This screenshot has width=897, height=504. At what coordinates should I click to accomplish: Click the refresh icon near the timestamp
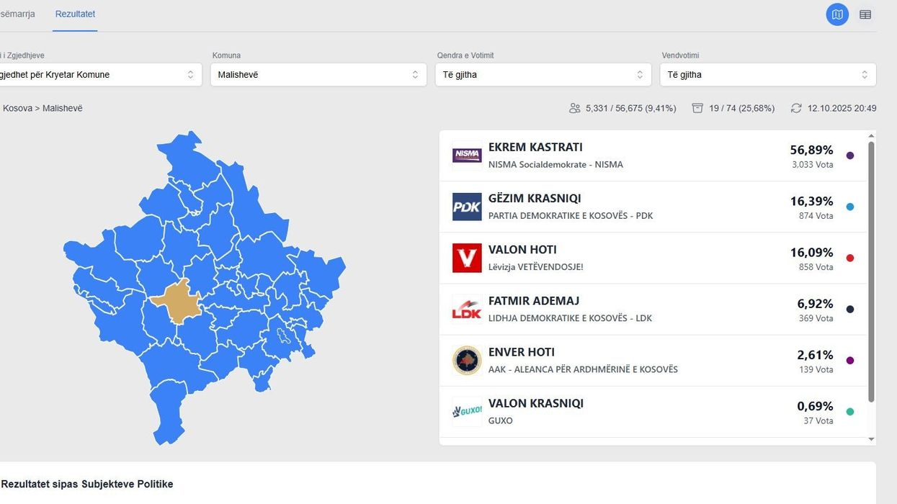pos(795,107)
